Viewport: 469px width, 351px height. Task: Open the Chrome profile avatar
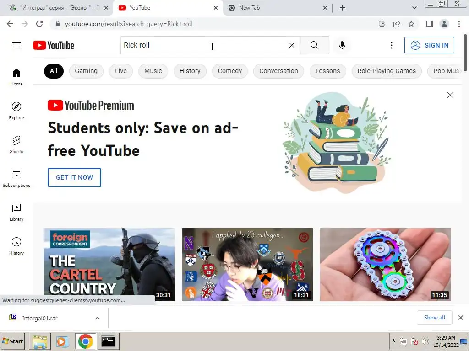[x=444, y=24]
